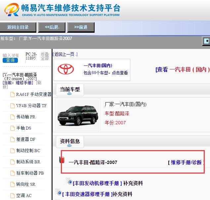Screen dimensions: 210x200
Task: Open document icon for 差速器 DF
Action: (13, 140)
